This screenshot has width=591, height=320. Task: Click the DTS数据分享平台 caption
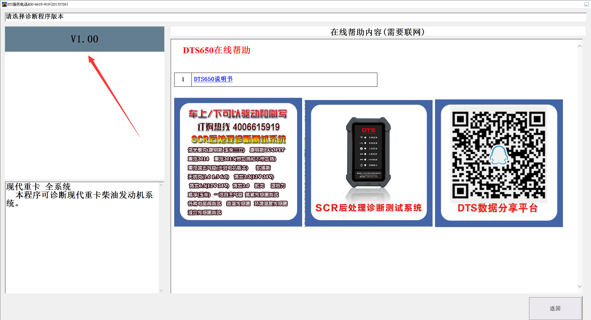pyautogui.click(x=498, y=208)
